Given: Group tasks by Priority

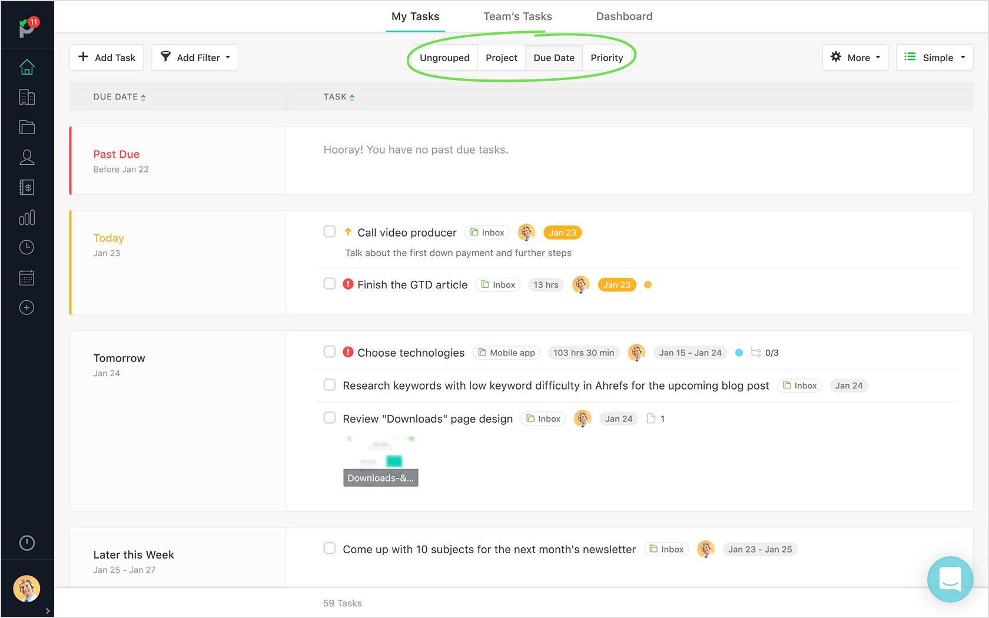Looking at the screenshot, I should [x=607, y=57].
